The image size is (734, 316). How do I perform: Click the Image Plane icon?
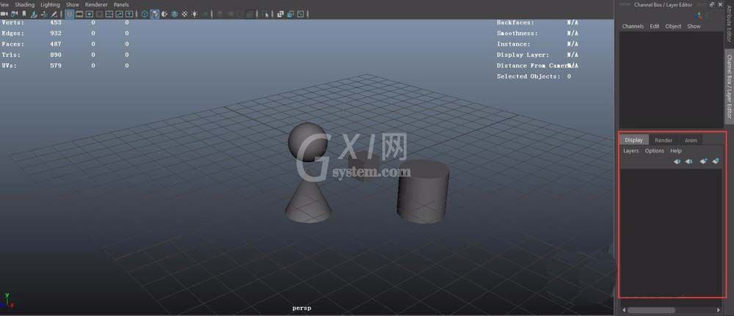[x=34, y=14]
